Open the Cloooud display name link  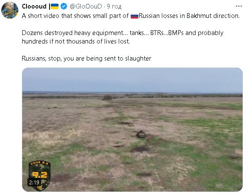coord(34,6)
